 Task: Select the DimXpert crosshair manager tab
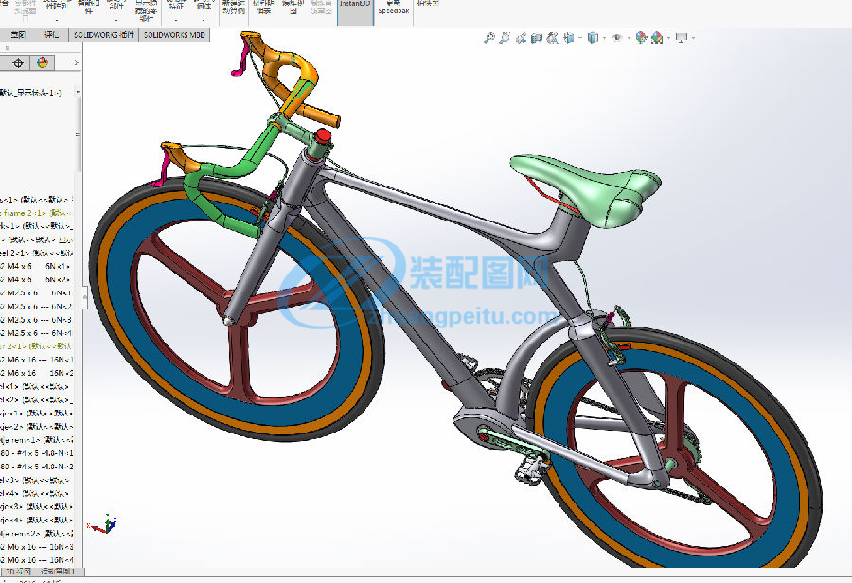(x=18, y=63)
